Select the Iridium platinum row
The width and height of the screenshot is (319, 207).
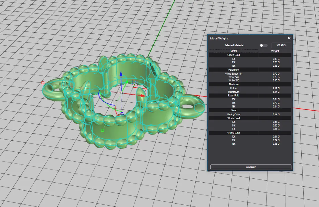[x=233, y=88]
